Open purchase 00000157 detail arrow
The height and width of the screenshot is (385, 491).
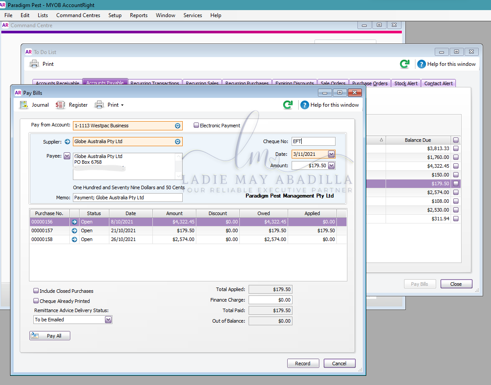[x=74, y=230]
